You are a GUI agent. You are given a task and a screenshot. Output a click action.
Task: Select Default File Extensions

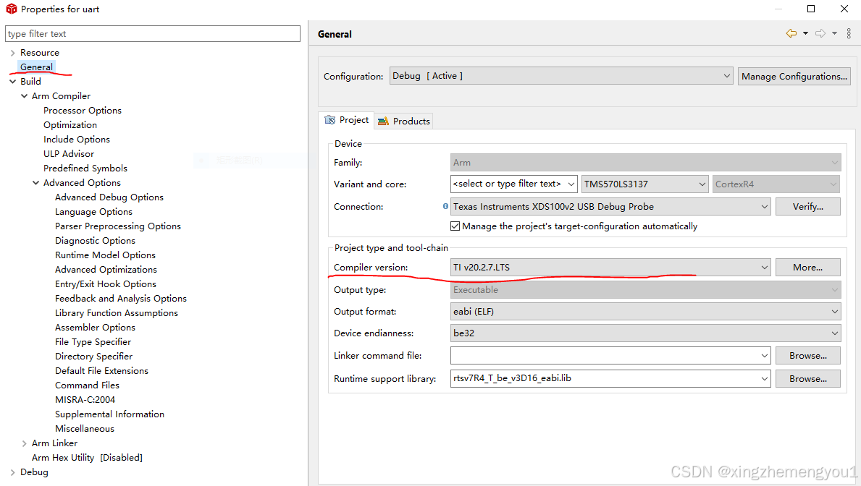click(101, 371)
